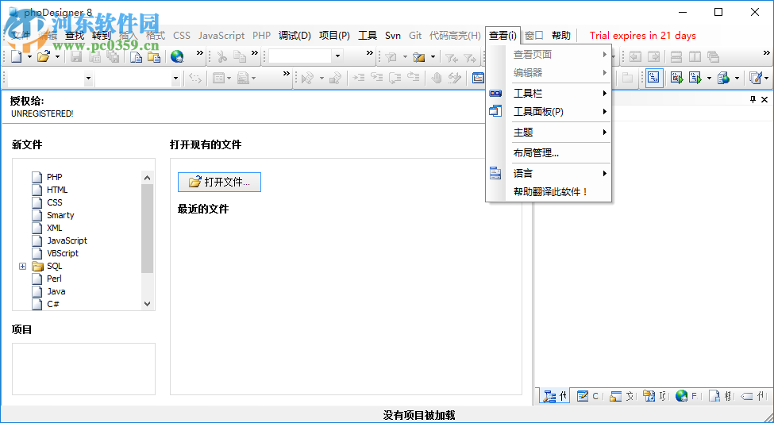This screenshot has width=774, height=423.
Task: Open dropdown beside server globe icon
Action: (737, 78)
